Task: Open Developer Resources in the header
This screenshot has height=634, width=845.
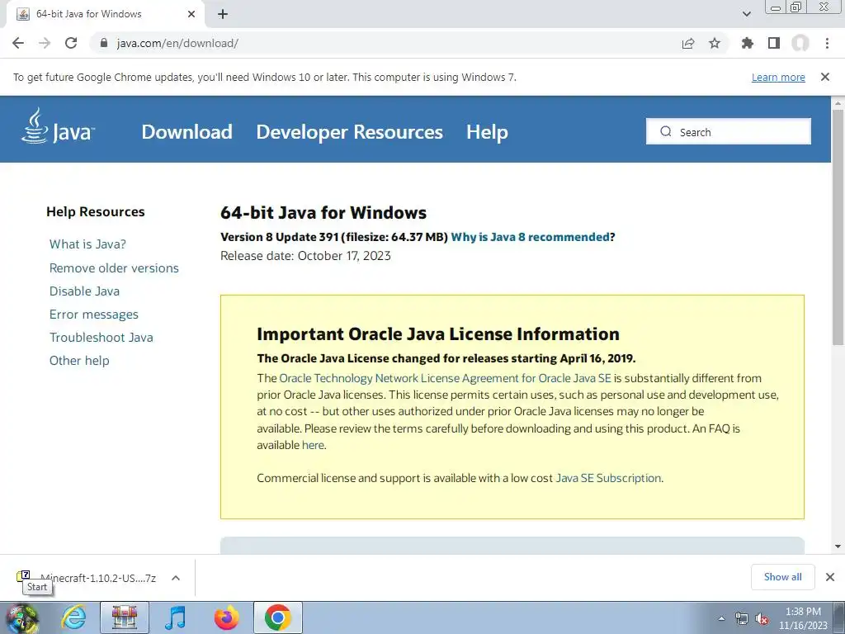Action: [x=349, y=132]
